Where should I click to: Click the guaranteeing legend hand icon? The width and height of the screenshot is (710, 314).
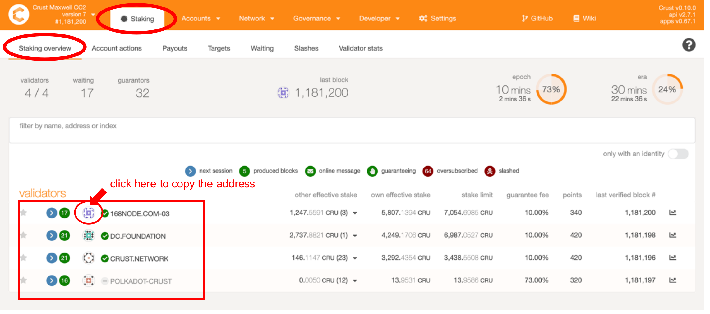click(x=372, y=171)
